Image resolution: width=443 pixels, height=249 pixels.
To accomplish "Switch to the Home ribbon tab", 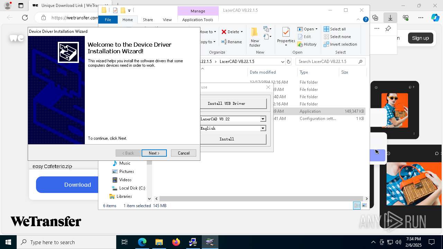I will point(127,20).
